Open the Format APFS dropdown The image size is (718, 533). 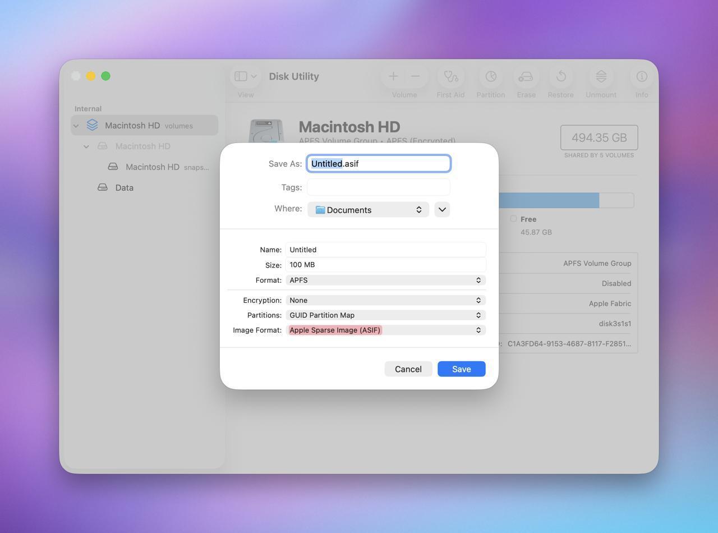coord(385,280)
